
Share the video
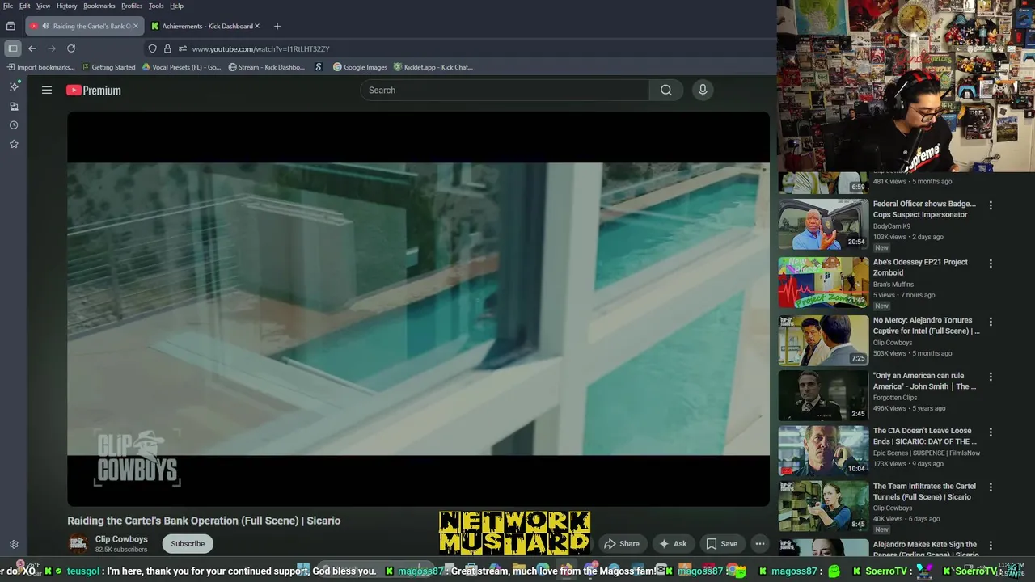click(621, 544)
